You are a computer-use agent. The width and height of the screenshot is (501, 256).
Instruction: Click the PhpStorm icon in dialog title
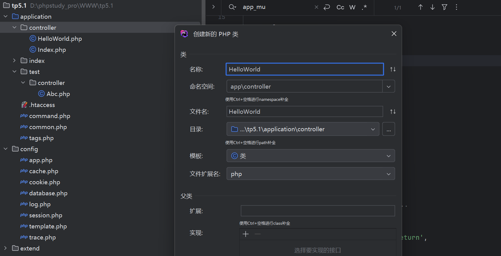point(184,34)
